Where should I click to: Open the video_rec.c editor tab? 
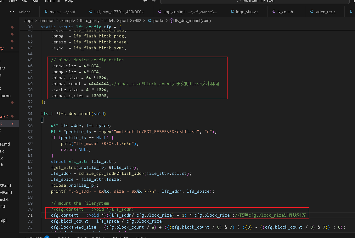(x=324, y=12)
